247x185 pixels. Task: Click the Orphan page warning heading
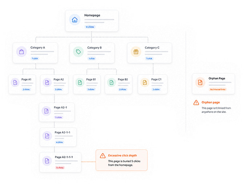[x=211, y=102]
